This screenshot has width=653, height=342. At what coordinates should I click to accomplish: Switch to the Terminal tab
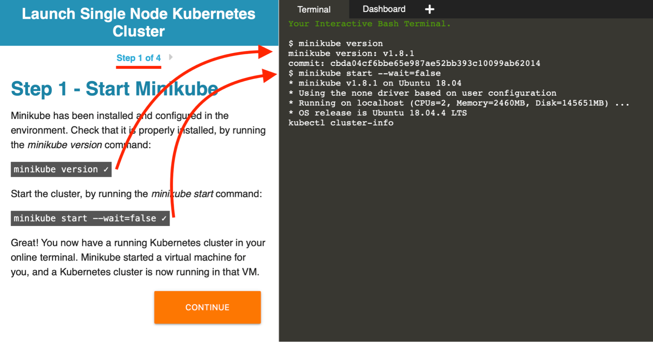click(314, 9)
